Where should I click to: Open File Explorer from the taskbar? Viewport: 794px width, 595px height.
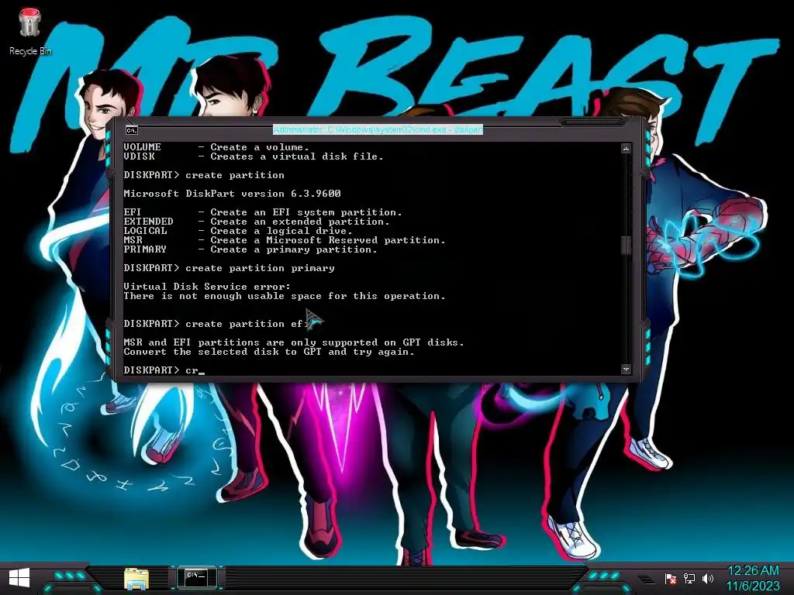coord(136,579)
